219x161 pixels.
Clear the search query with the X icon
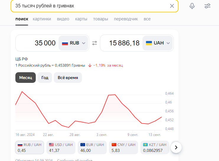[x=172, y=6]
